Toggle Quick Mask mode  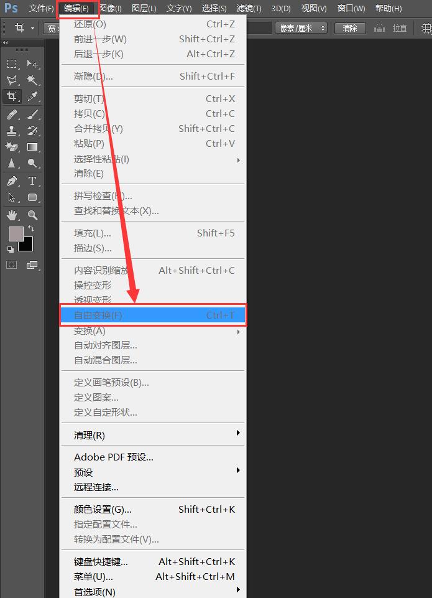click(x=11, y=264)
